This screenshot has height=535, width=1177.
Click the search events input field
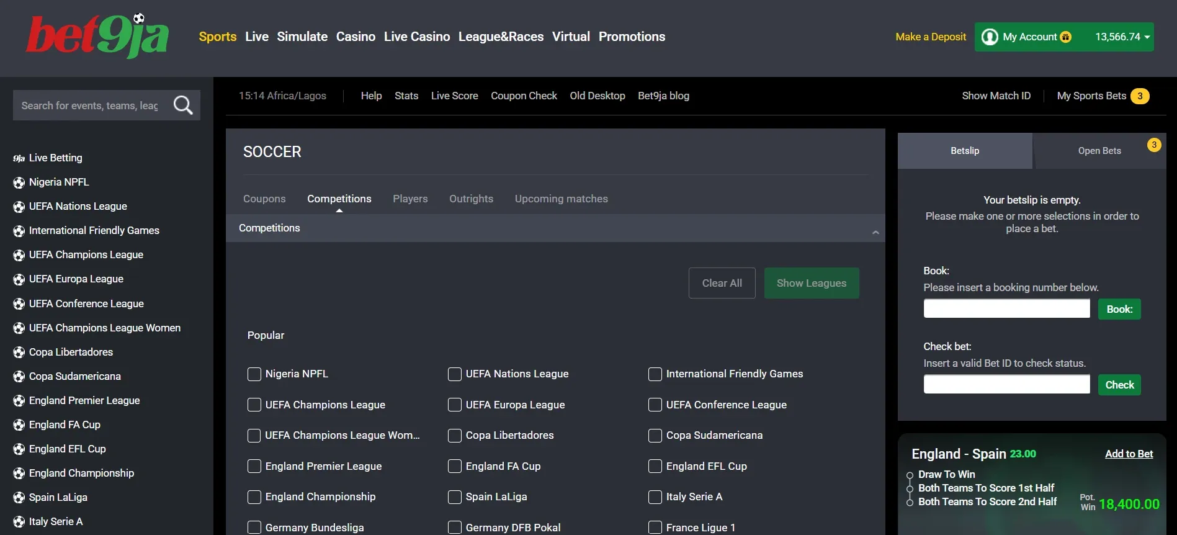(x=90, y=106)
